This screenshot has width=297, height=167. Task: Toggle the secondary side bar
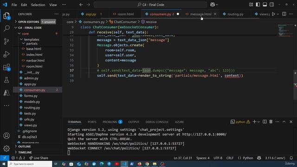(x=271, y=5)
